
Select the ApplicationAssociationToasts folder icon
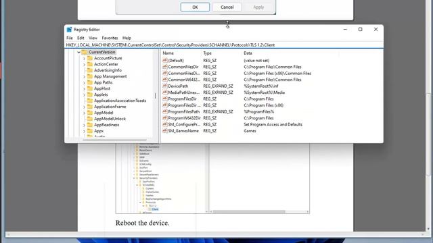90,101
